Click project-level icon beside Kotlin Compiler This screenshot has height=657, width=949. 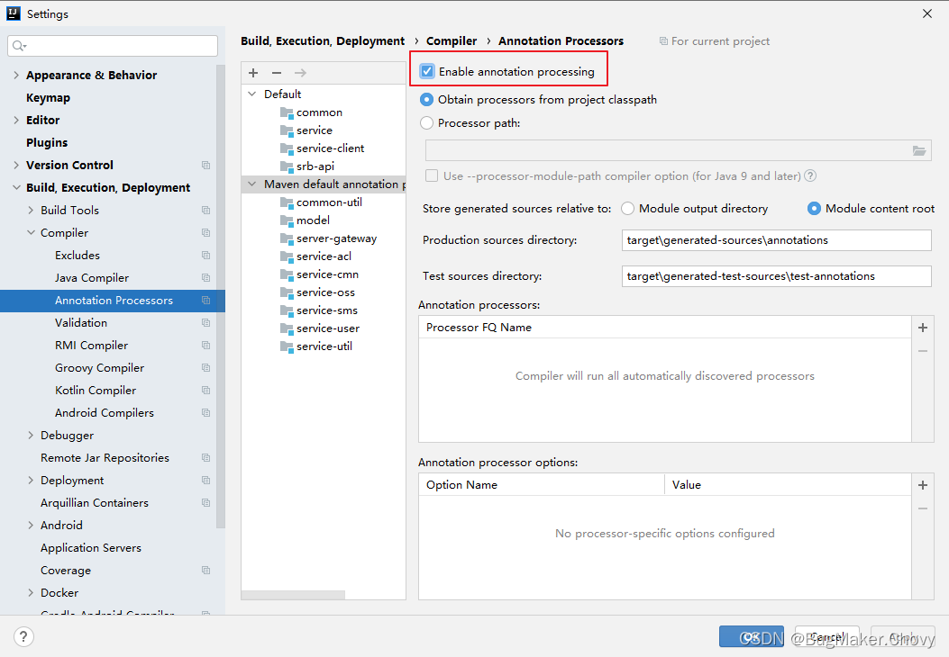point(205,391)
